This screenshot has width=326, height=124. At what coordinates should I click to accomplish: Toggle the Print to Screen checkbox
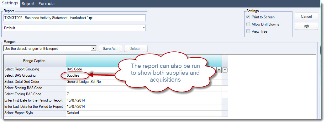[x=248, y=17]
